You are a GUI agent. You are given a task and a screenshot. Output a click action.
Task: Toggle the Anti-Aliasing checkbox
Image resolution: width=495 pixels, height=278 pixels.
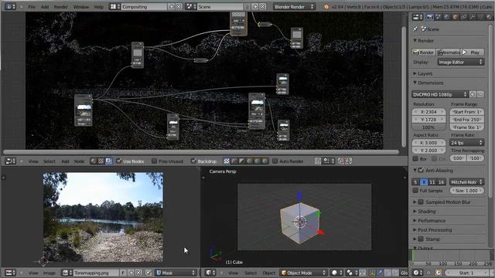pos(421,170)
